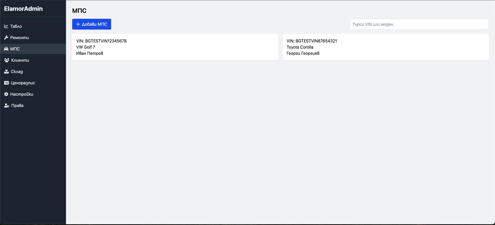Image resolution: width=495 pixels, height=225 pixels.
Task: Open the Toyota Corolla vehicle card
Action: (x=385, y=47)
